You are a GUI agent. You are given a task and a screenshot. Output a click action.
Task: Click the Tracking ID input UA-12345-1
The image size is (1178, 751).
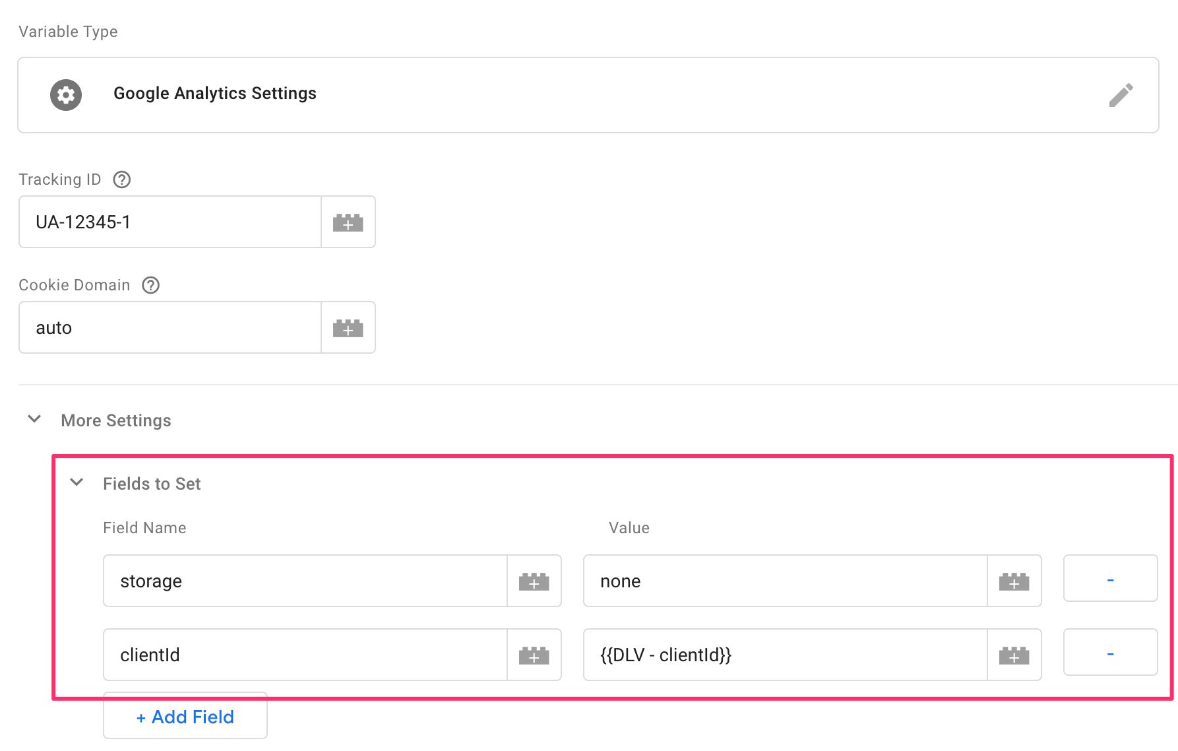(170, 222)
